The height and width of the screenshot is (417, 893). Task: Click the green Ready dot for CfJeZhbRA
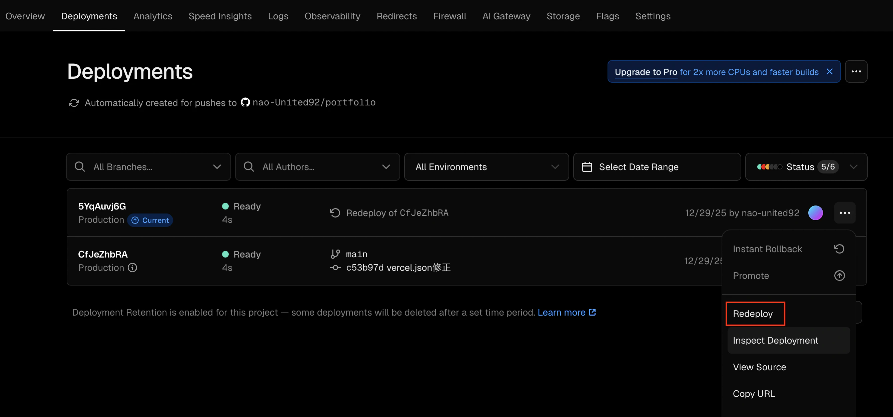(x=225, y=254)
